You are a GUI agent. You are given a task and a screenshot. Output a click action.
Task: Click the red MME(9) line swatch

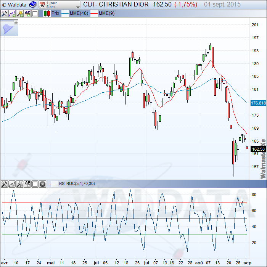pyautogui.click(x=94, y=13)
